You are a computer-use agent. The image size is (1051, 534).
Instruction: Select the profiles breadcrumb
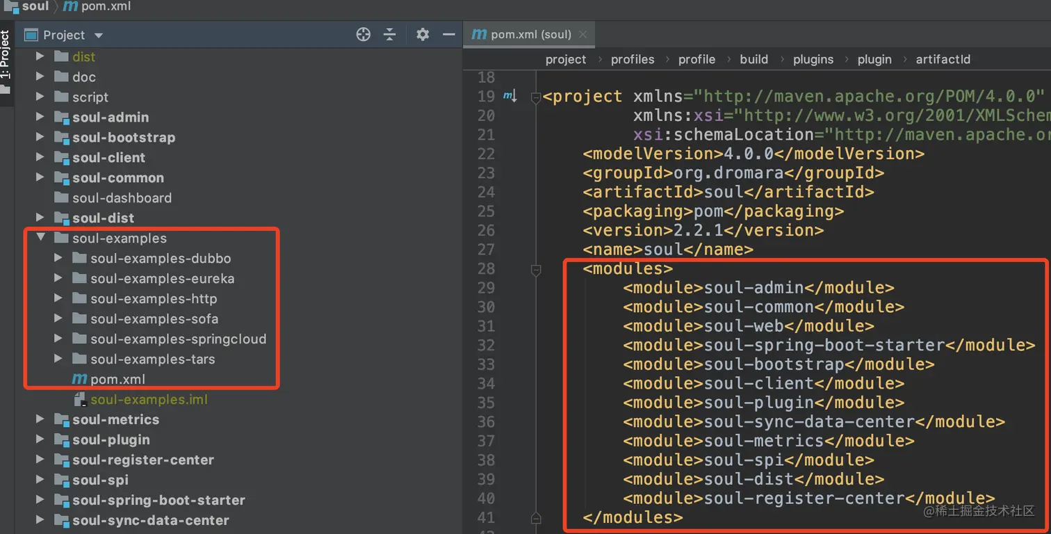[633, 60]
